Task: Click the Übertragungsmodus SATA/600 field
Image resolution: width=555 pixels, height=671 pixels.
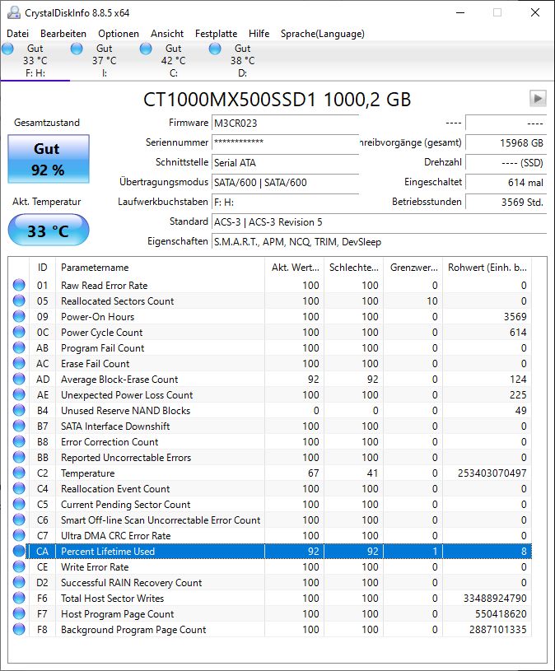Action: pos(285,182)
